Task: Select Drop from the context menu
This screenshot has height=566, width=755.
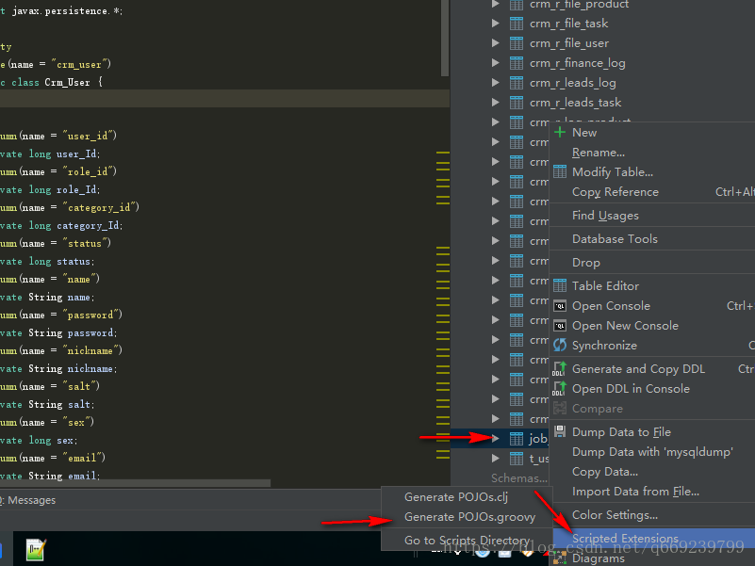Action: pos(652,263)
